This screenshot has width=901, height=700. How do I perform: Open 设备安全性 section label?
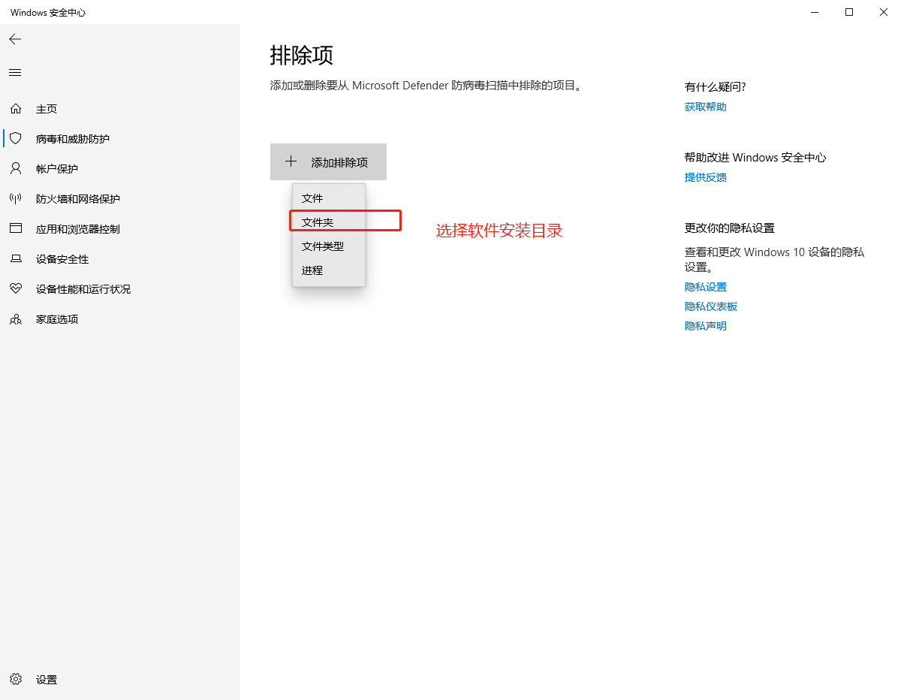click(x=62, y=259)
